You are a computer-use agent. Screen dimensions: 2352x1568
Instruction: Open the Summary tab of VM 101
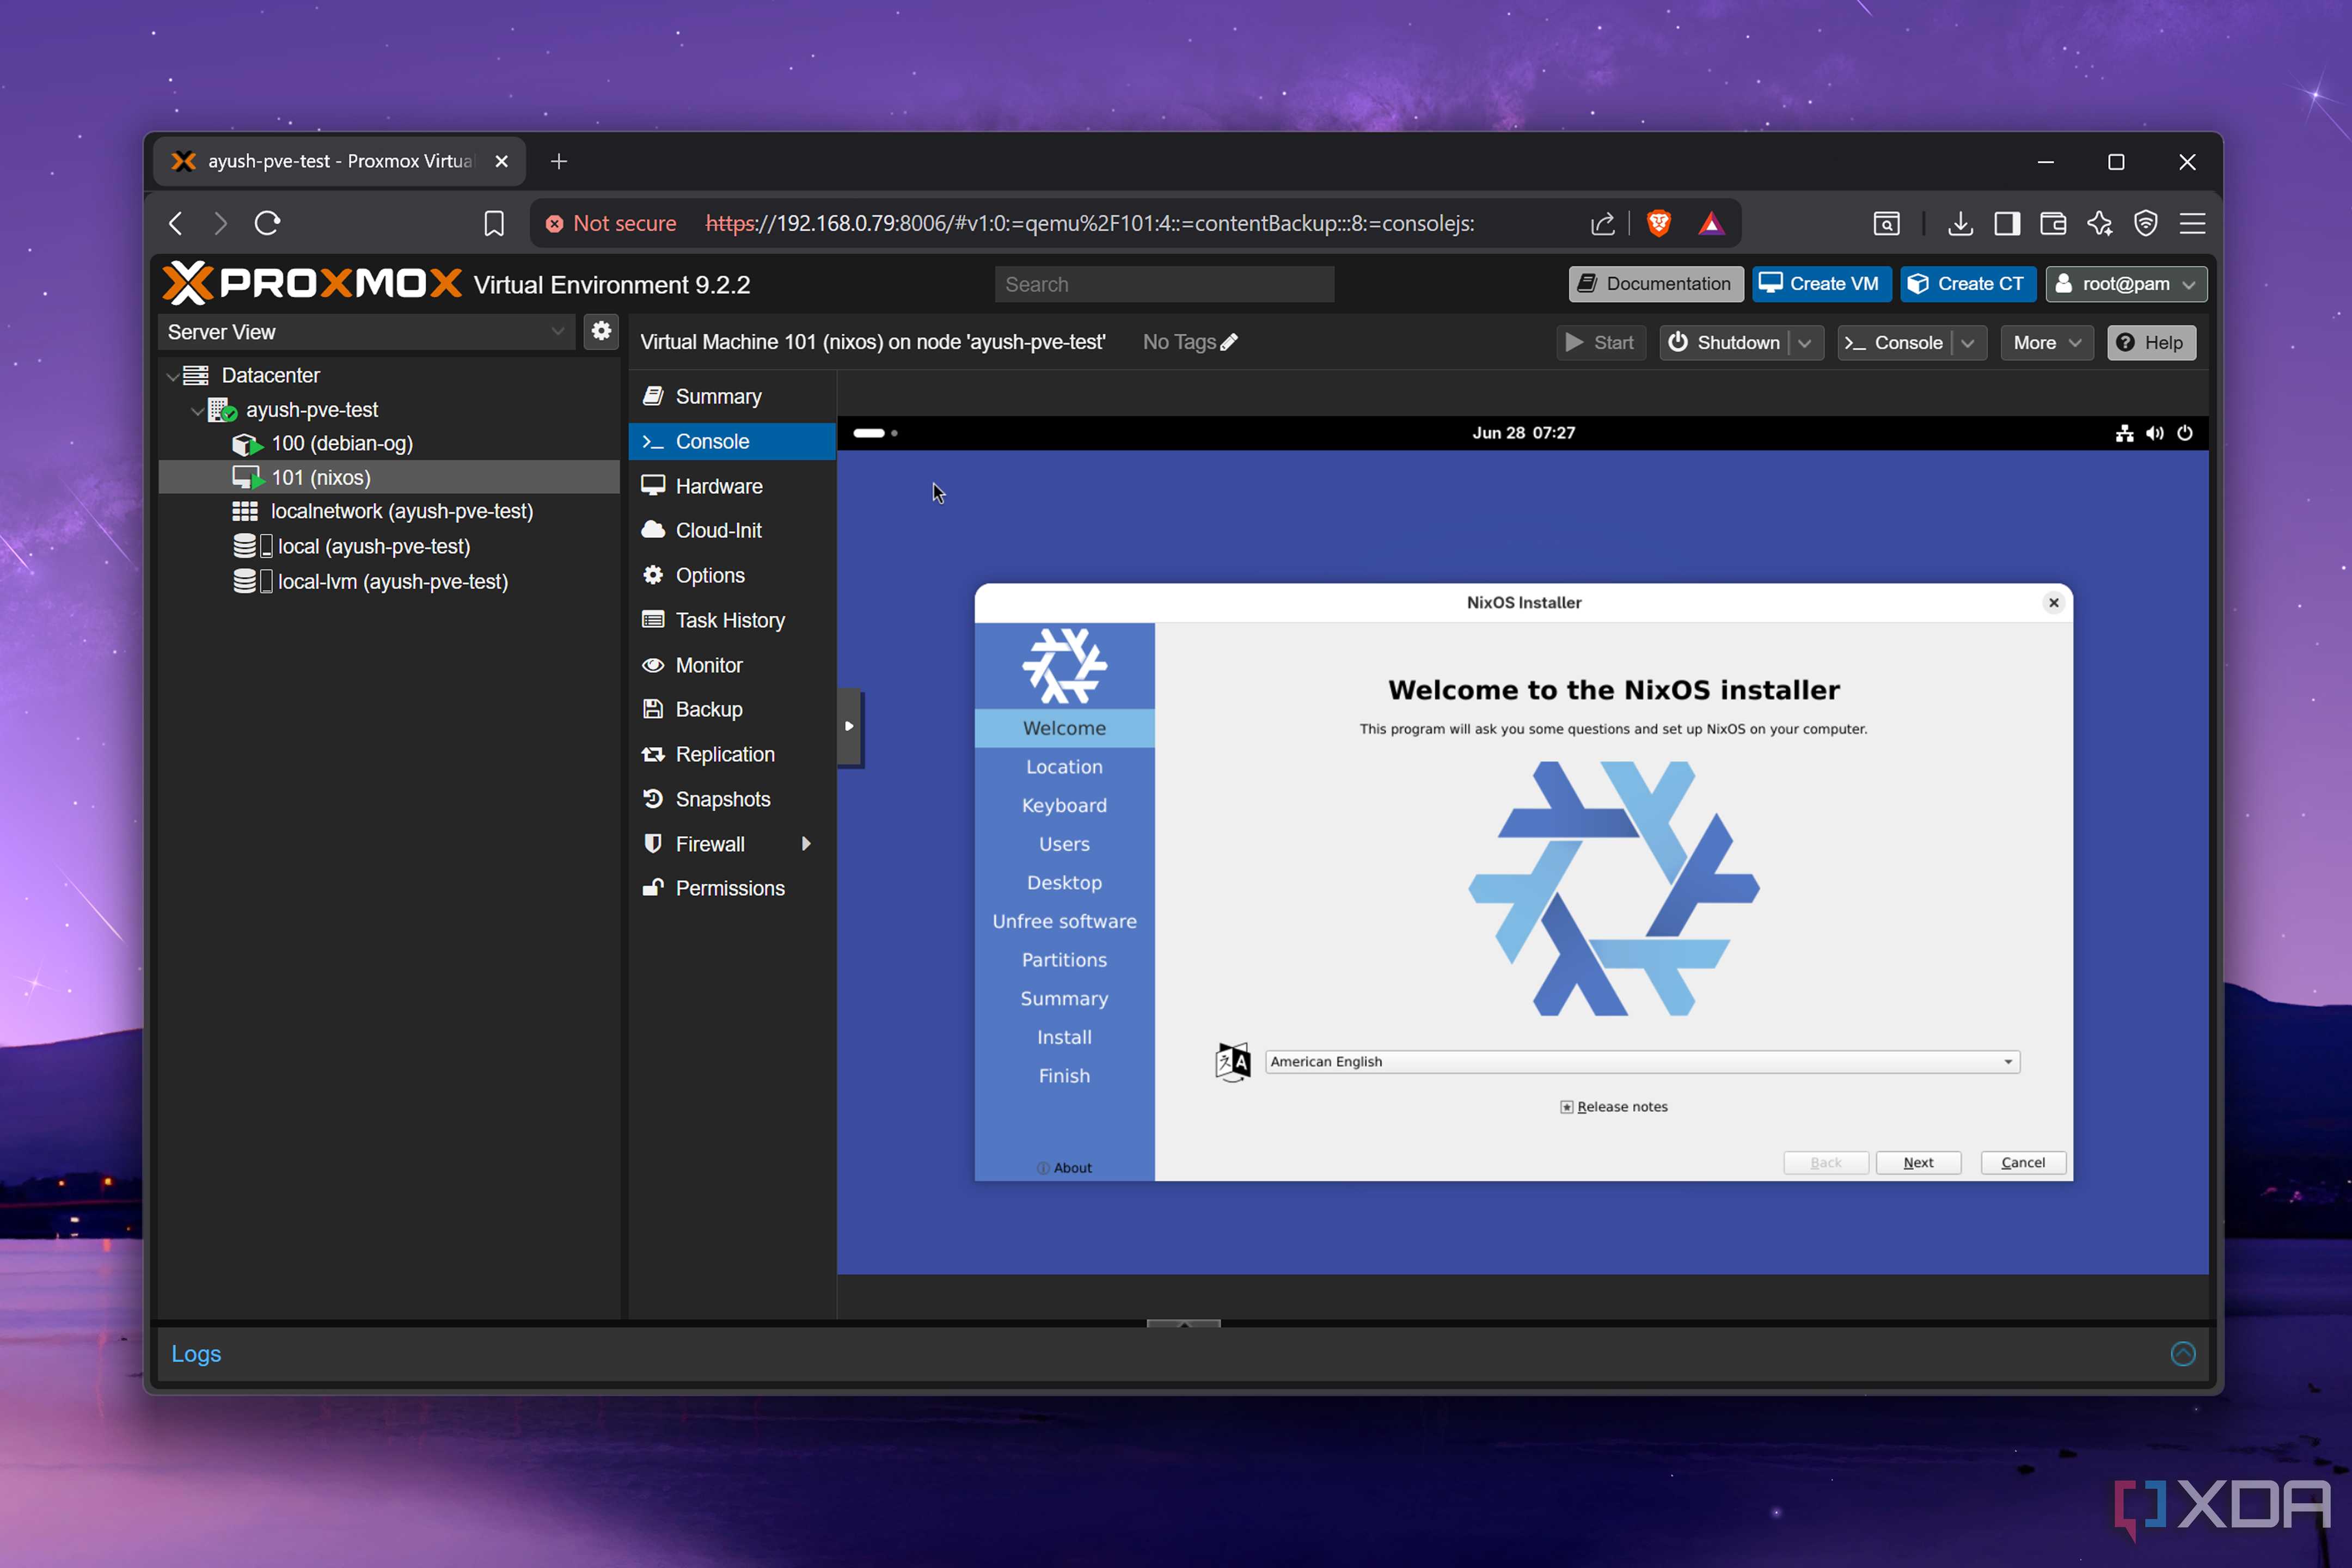tap(732, 397)
